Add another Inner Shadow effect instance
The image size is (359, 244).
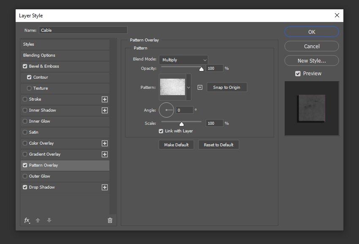pos(104,110)
